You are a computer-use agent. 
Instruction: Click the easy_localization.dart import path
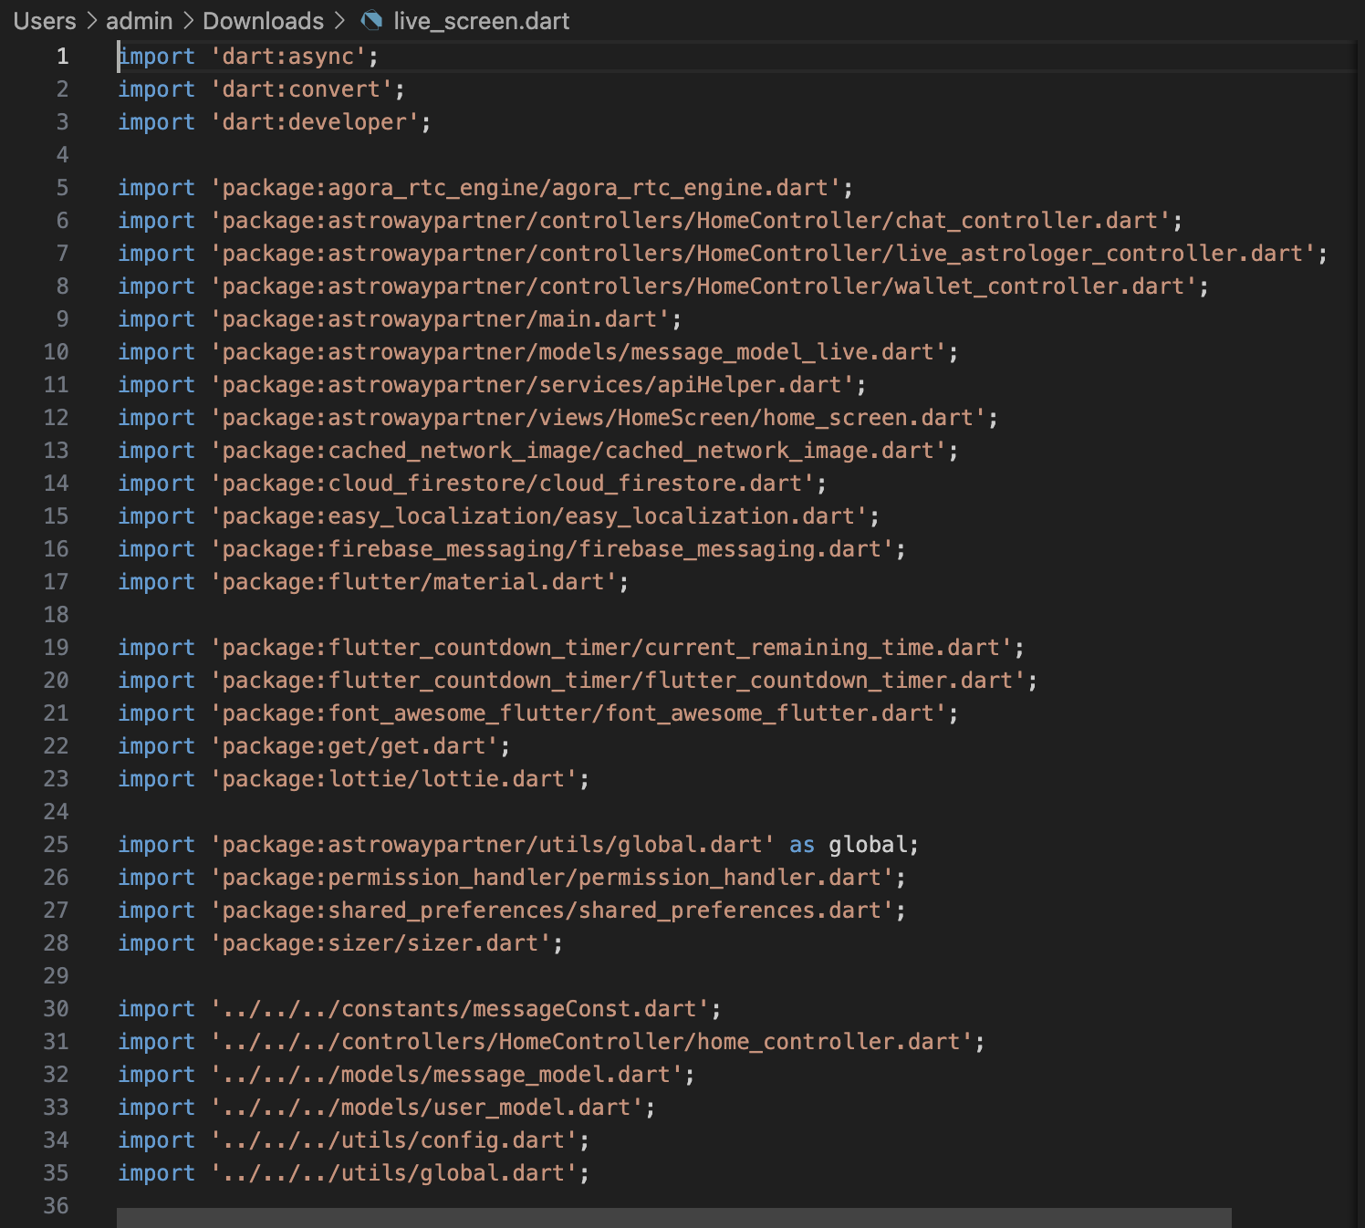[x=538, y=516]
